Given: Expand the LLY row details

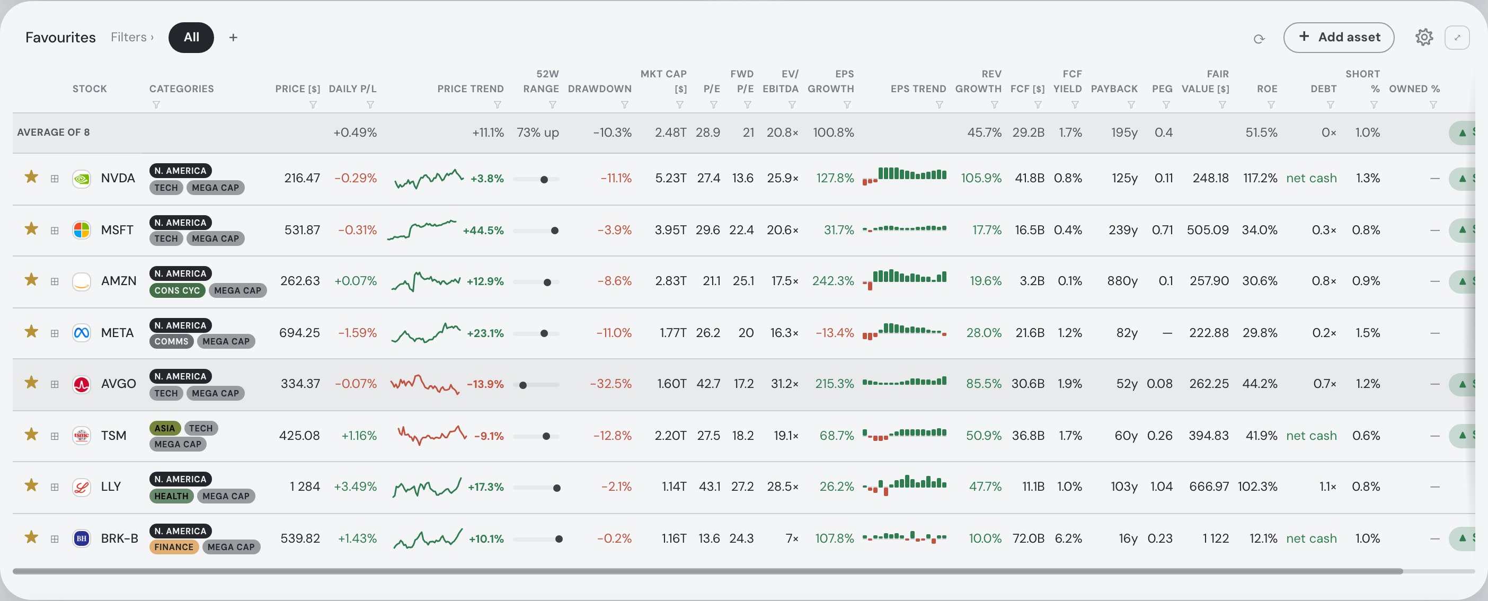Looking at the screenshot, I should (54, 487).
